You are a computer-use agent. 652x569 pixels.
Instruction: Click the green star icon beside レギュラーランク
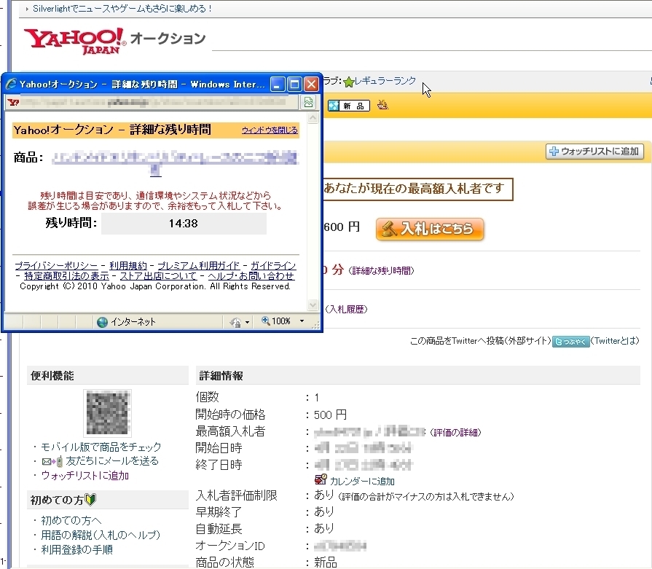[x=348, y=82]
